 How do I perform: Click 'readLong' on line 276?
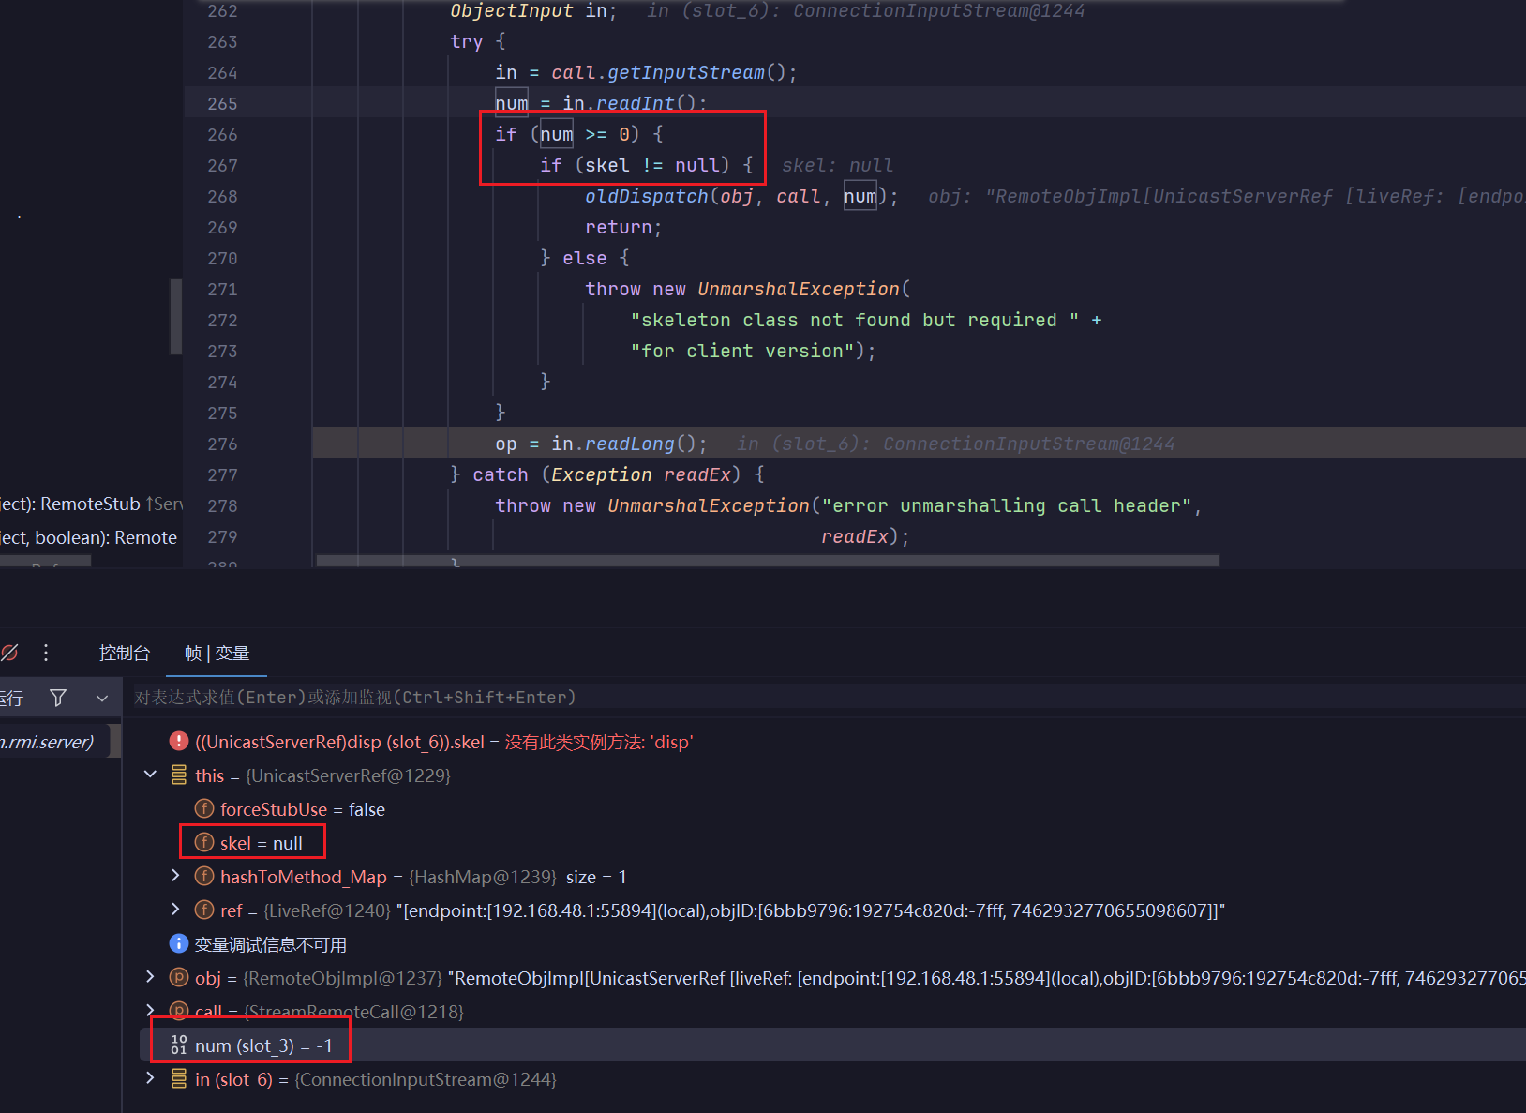630,444
